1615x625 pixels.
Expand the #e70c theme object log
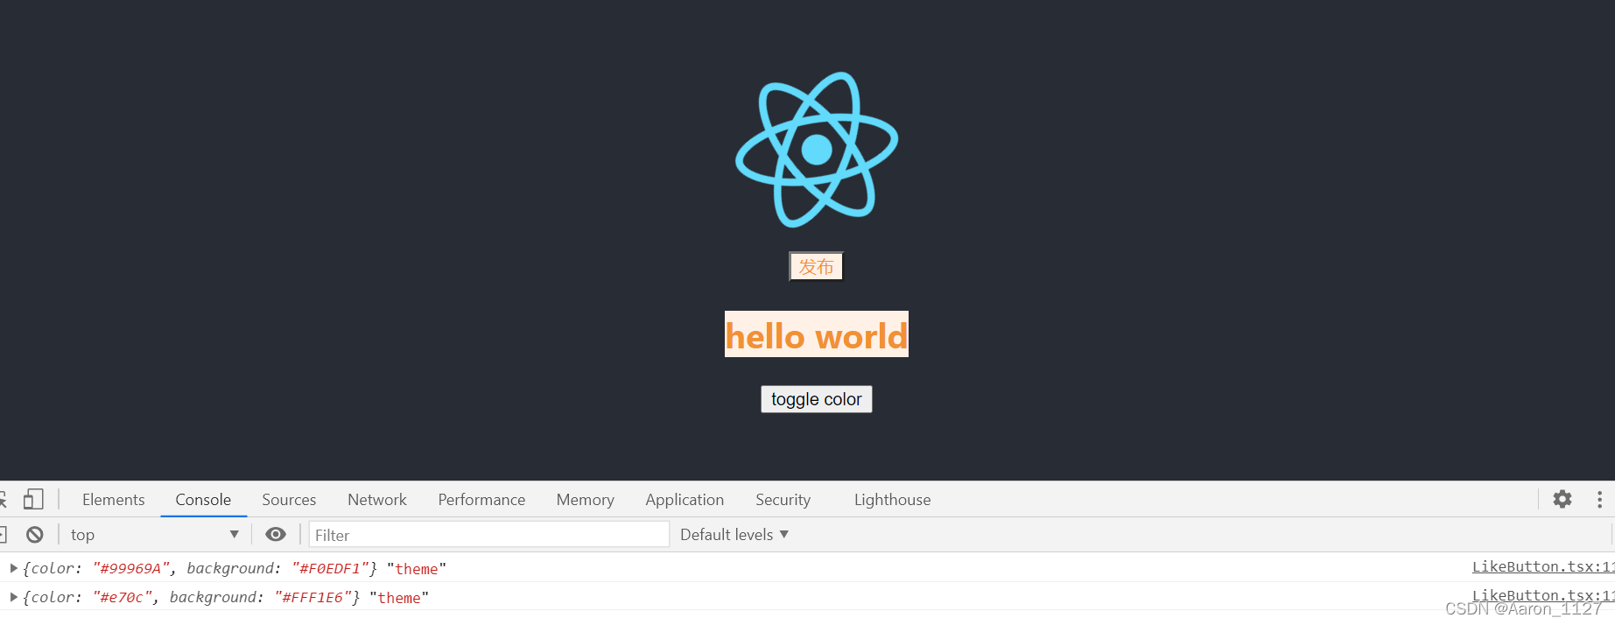(x=14, y=597)
